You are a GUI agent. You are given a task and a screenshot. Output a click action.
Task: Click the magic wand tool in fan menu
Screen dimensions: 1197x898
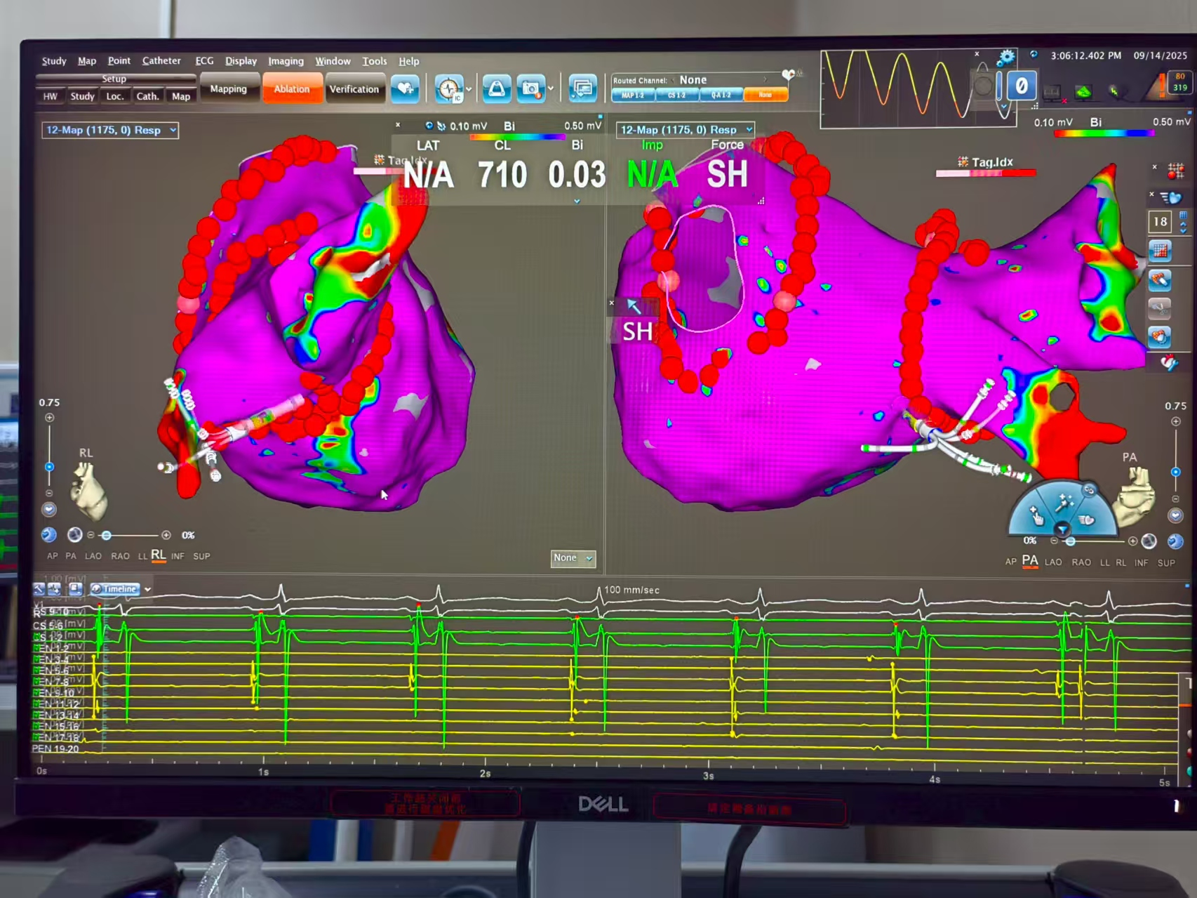(1064, 502)
